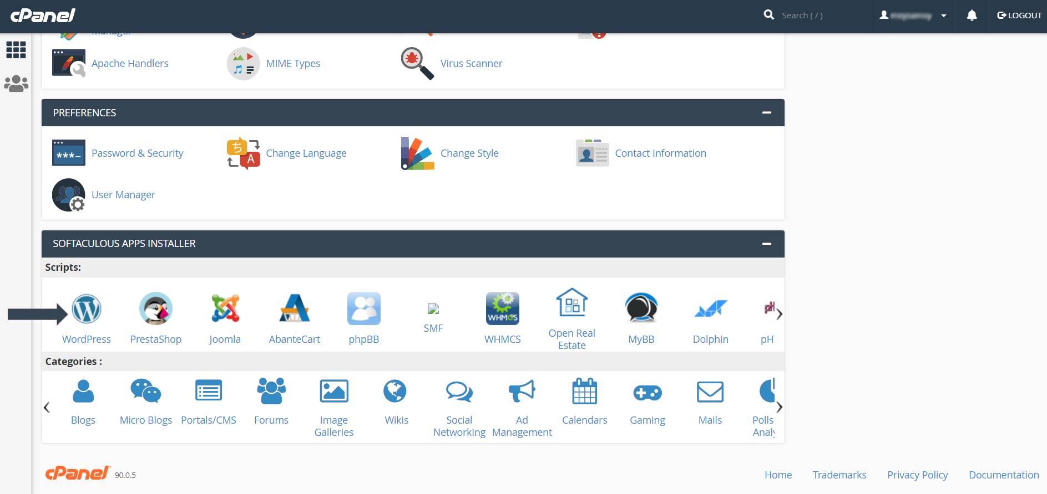Open the user group icon in sidebar

[16, 84]
